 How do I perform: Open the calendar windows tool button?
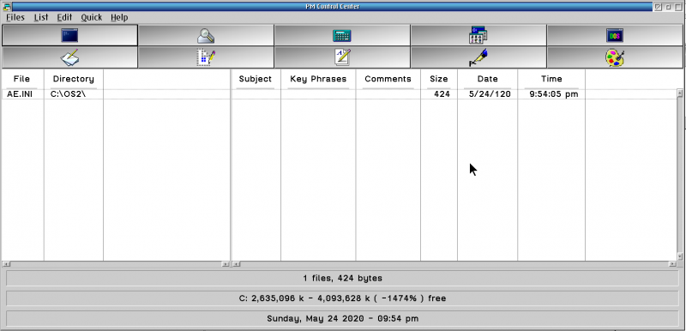point(478,35)
